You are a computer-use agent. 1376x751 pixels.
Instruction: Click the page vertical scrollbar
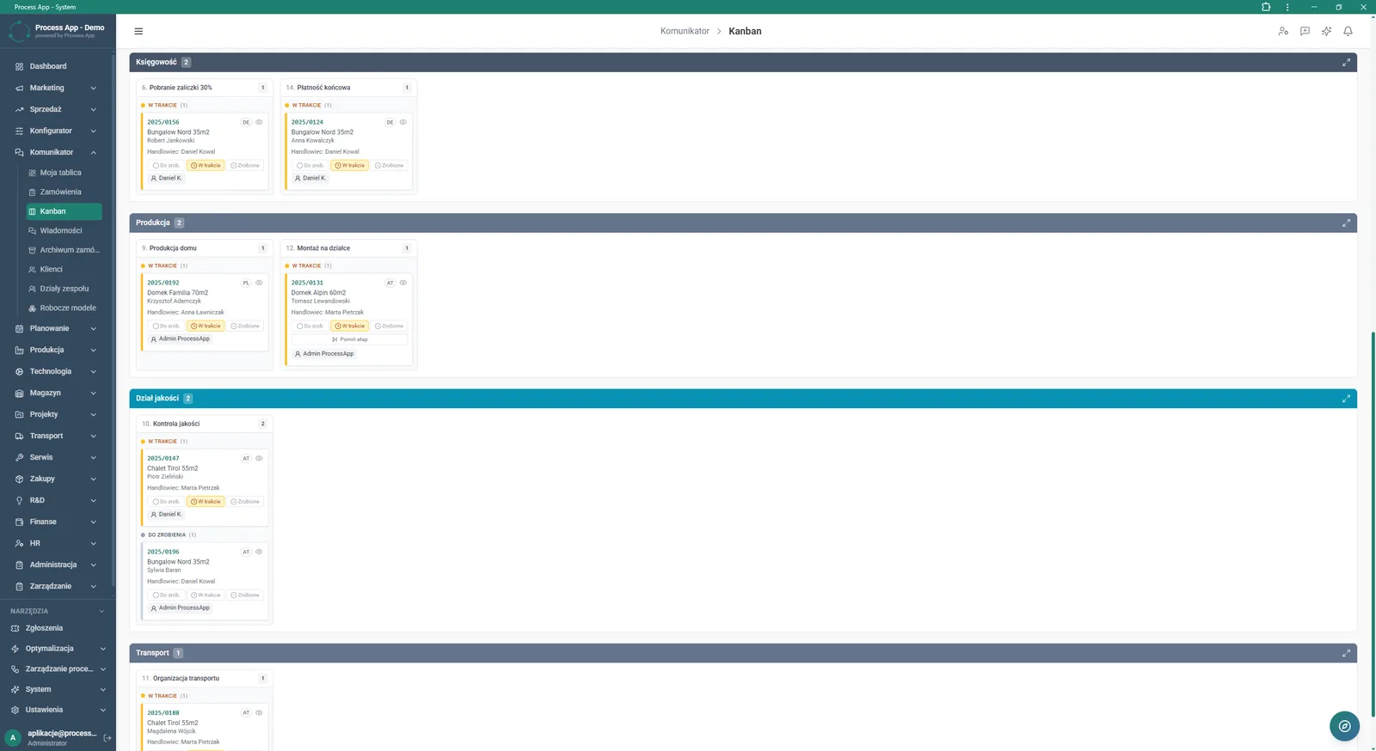pyautogui.click(x=1373, y=524)
